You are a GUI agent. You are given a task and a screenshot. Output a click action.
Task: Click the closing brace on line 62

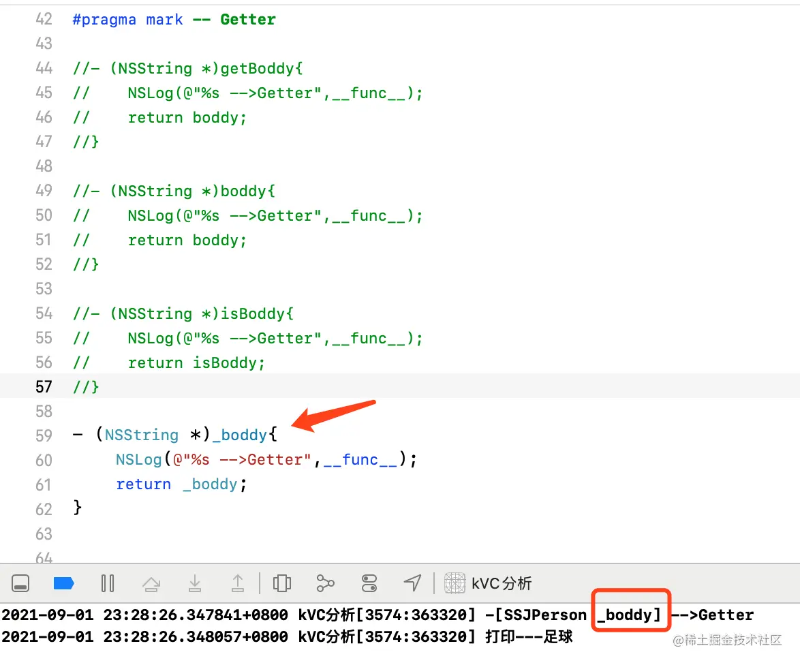pyautogui.click(x=78, y=508)
